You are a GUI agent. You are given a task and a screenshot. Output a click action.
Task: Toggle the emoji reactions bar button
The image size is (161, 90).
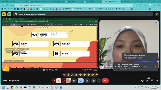[80, 81]
